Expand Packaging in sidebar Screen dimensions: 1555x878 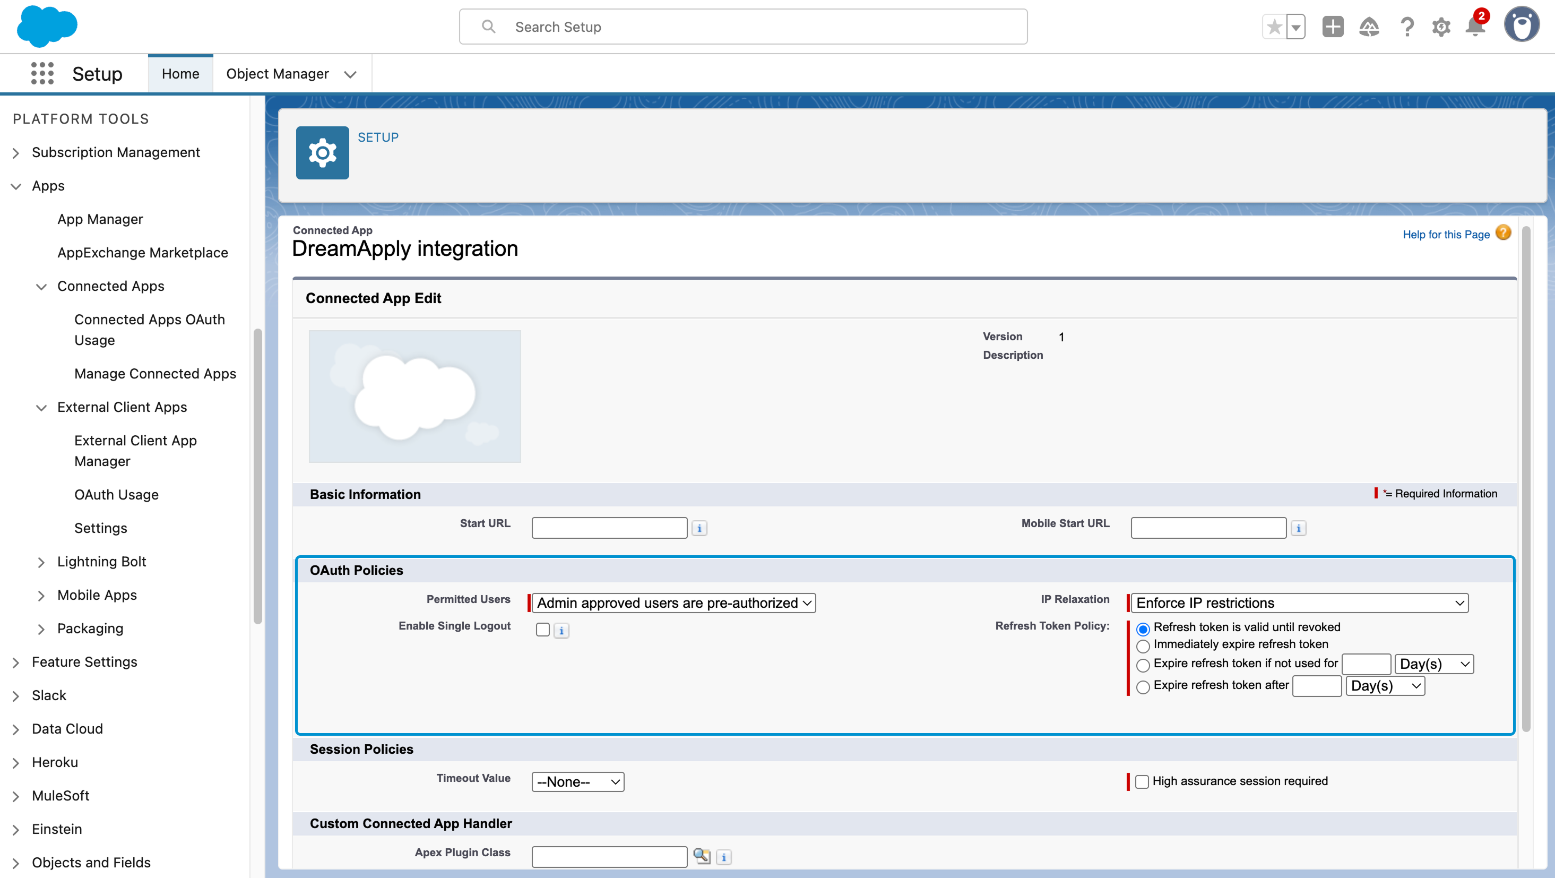point(41,629)
